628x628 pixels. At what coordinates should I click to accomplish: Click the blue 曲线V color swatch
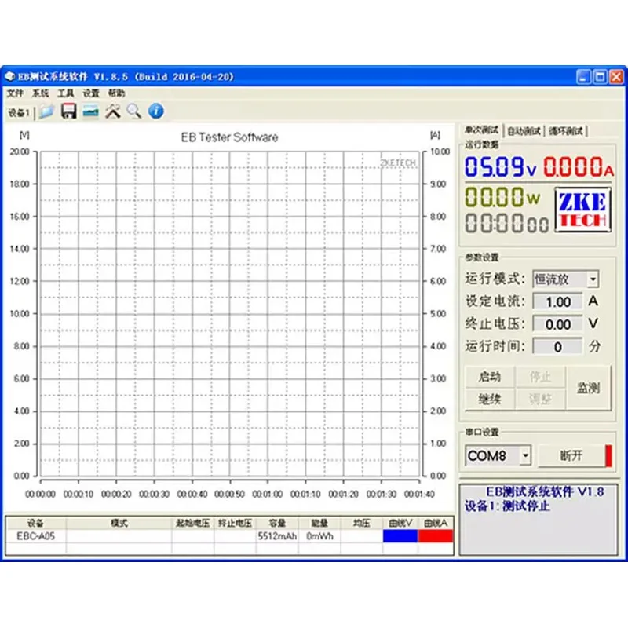[x=400, y=536]
